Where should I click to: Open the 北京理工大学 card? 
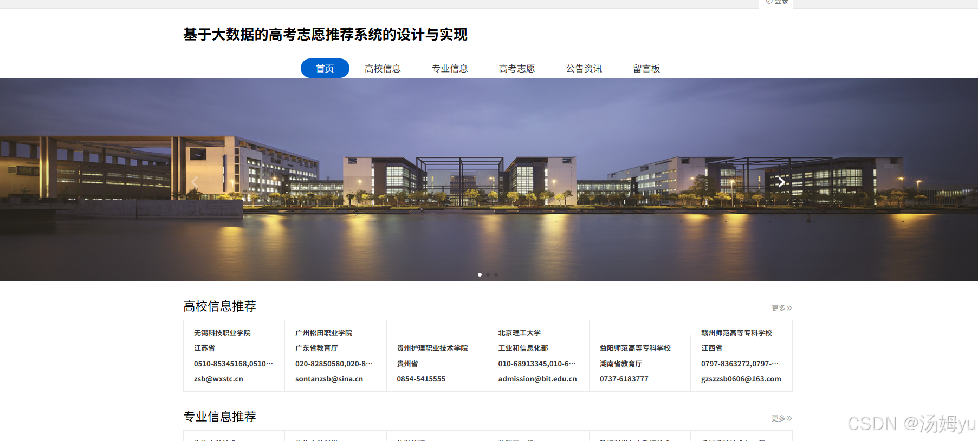[x=539, y=356]
